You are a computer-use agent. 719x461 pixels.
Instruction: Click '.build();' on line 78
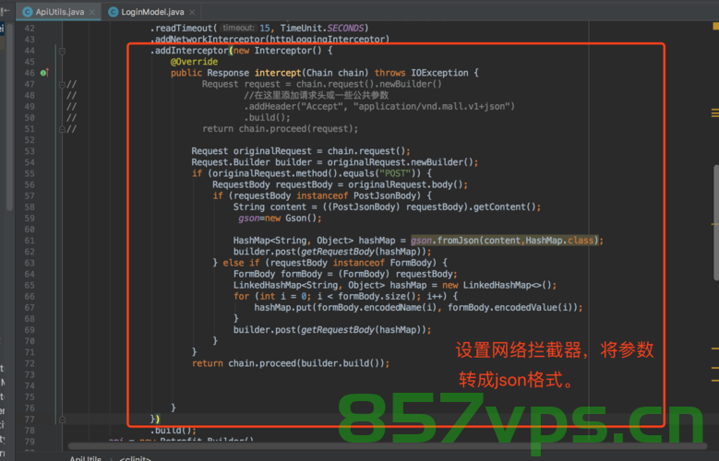(x=174, y=431)
